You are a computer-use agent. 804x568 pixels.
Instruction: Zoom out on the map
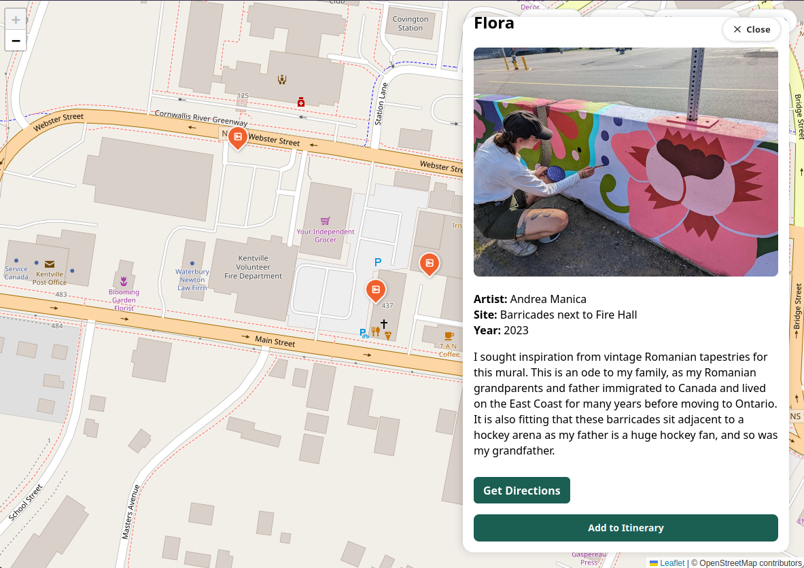[16, 41]
